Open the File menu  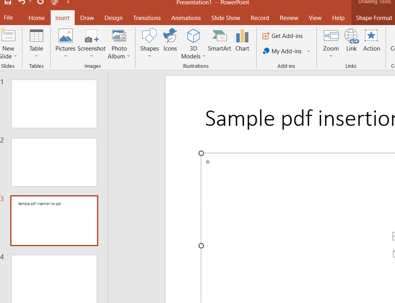point(8,18)
